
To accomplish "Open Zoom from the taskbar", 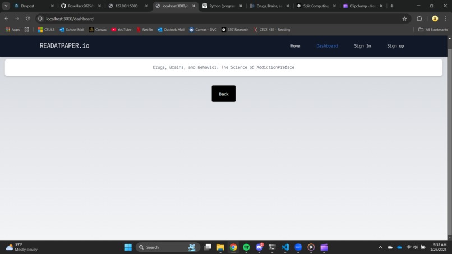I will (298, 247).
